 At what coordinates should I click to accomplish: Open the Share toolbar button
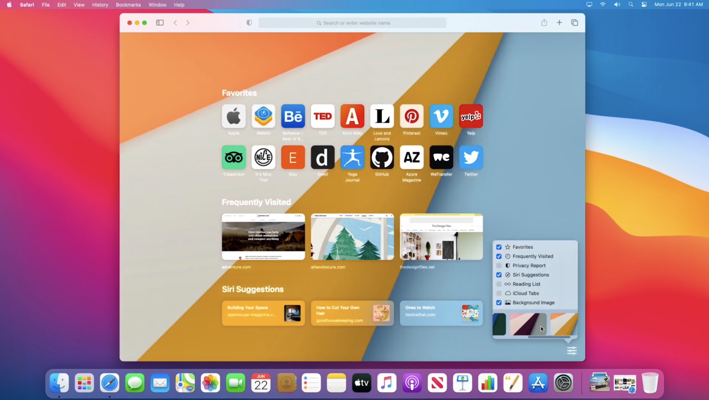point(544,23)
